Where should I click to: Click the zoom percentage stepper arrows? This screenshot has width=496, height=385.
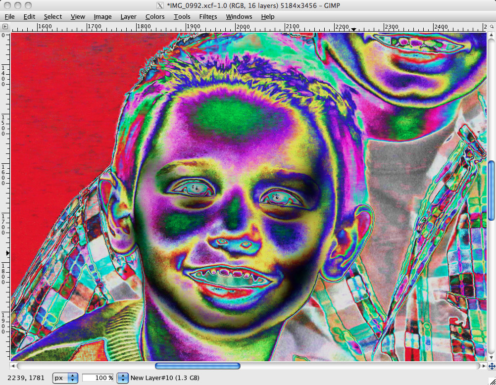pos(122,378)
